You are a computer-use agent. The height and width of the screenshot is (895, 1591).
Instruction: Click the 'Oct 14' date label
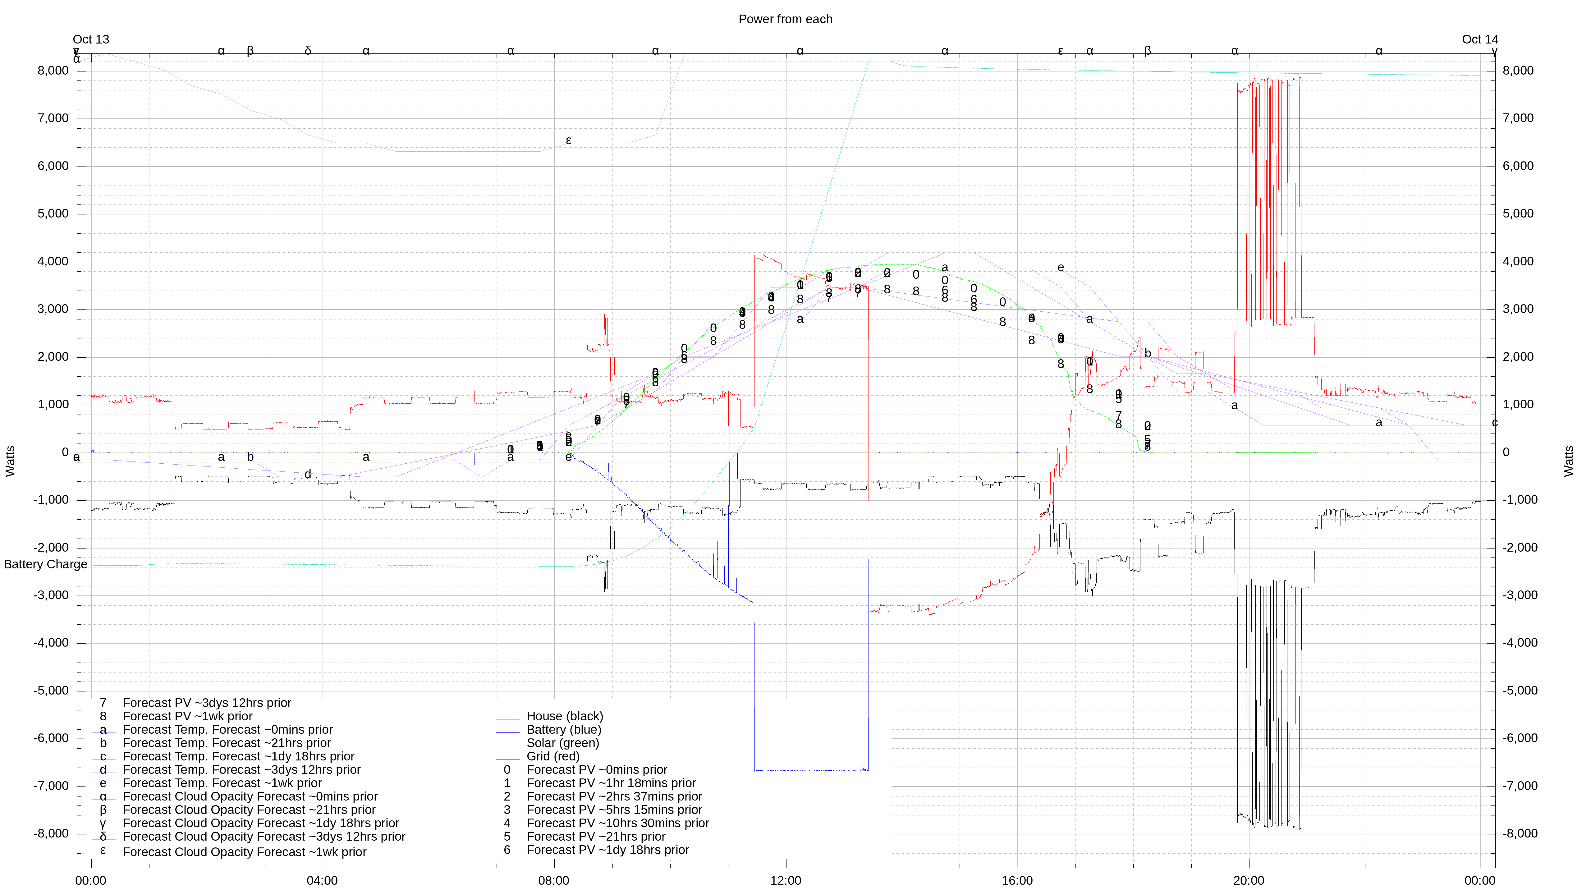tap(1480, 39)
